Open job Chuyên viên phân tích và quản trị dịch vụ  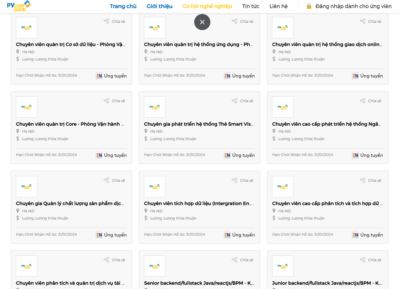click(70, 283)
